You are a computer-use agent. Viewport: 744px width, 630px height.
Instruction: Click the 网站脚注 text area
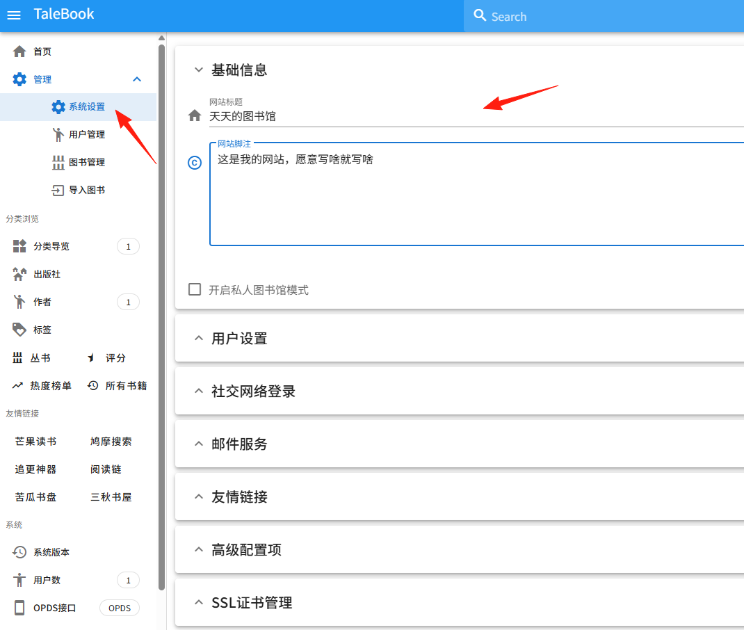click(x=476, y=193)
